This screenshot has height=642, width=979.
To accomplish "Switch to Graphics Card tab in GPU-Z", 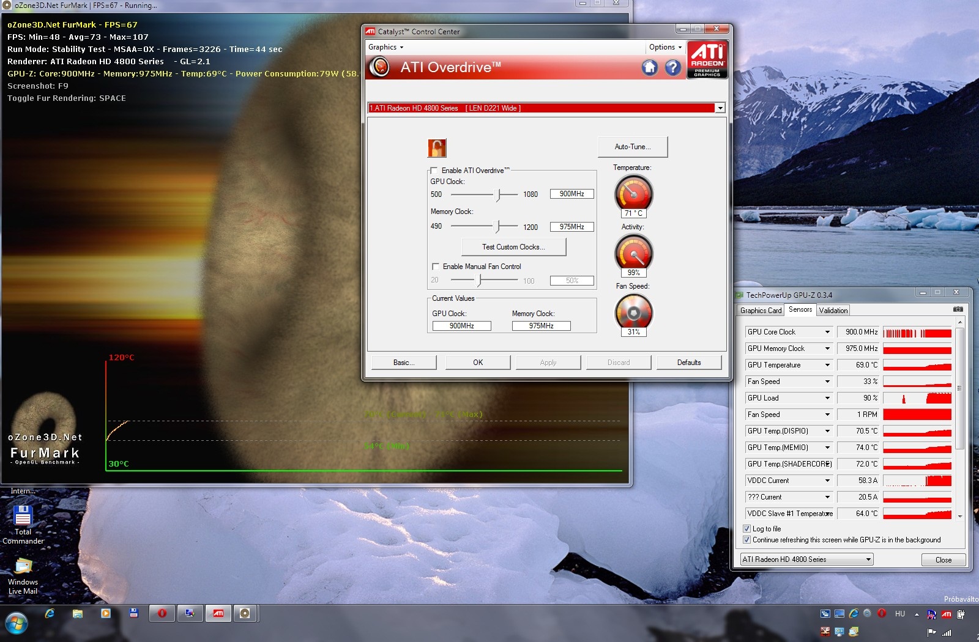I will click(761, 311).
